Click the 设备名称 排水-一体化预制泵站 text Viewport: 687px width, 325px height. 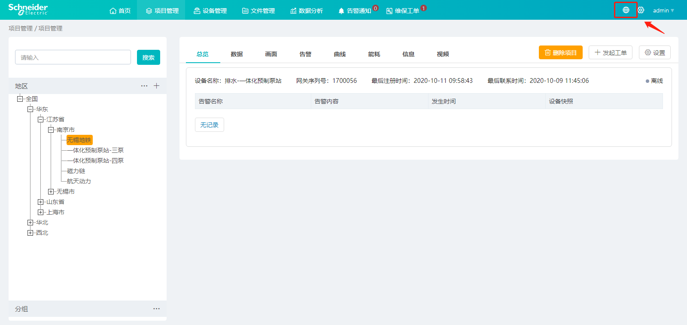point(238,81)
